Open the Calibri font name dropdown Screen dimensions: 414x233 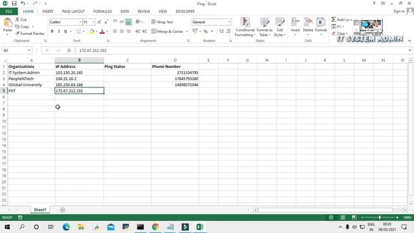tap(80, 22)
